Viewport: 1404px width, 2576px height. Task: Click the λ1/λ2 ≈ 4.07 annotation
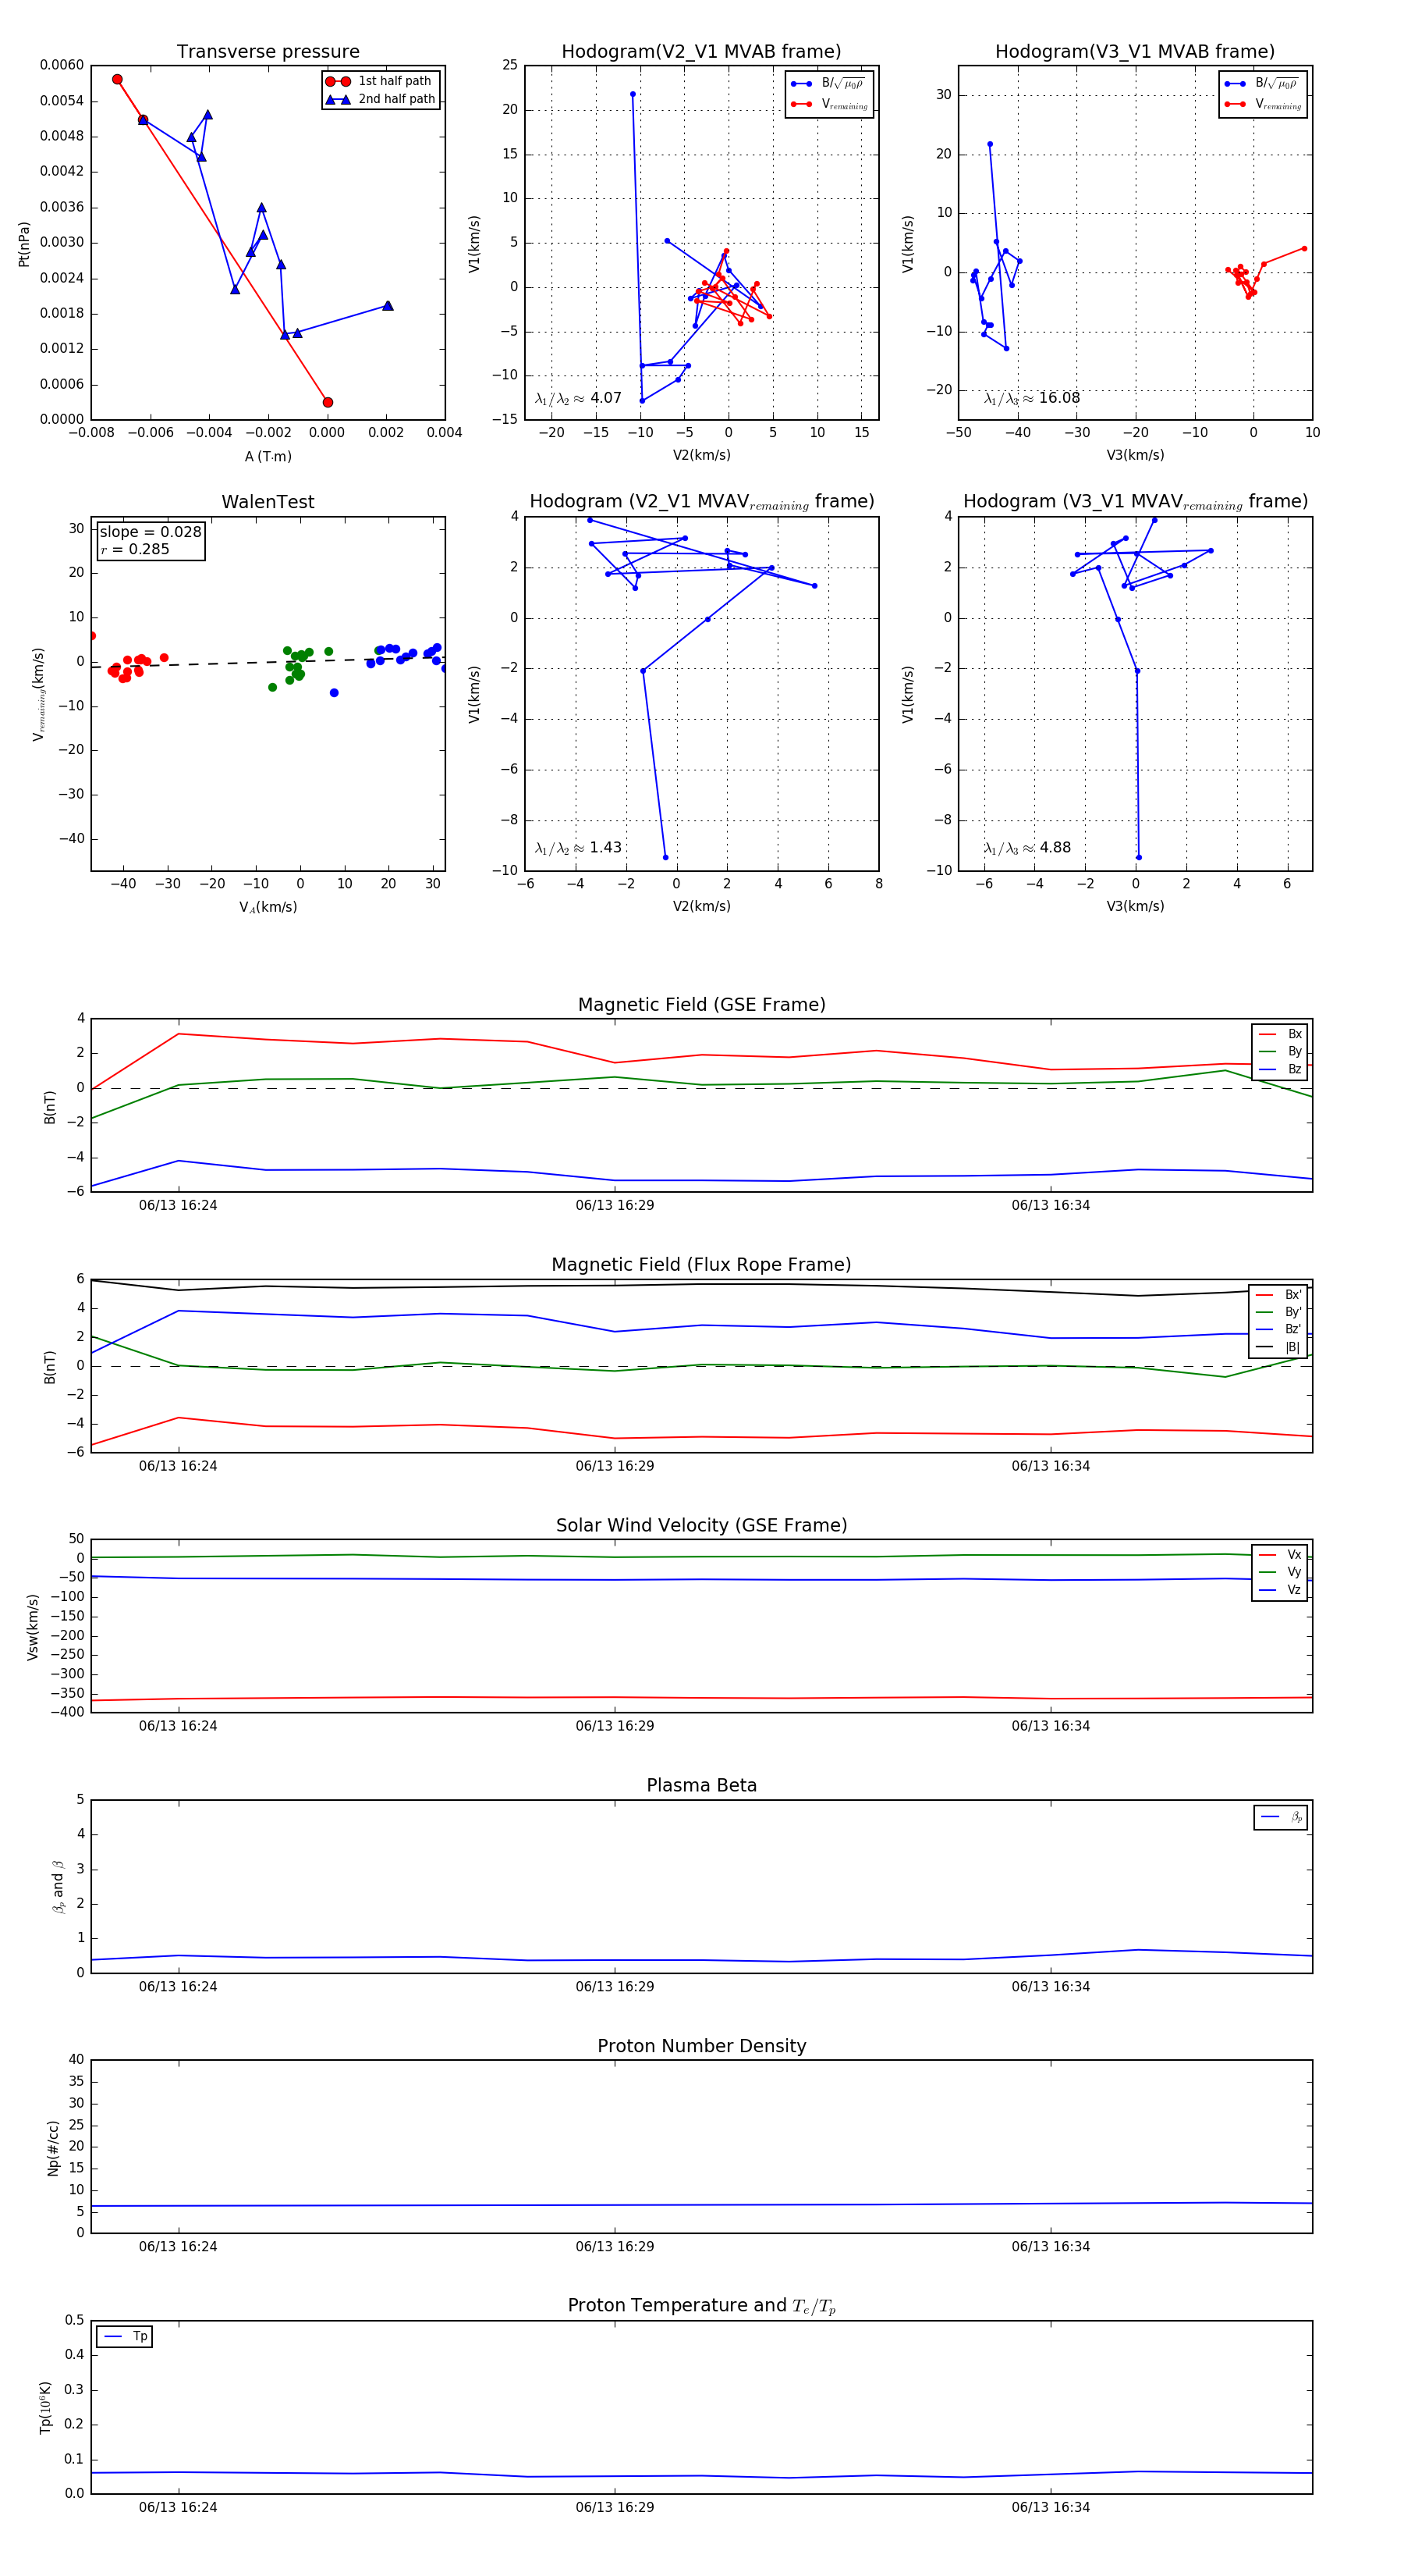coord(577,398)
